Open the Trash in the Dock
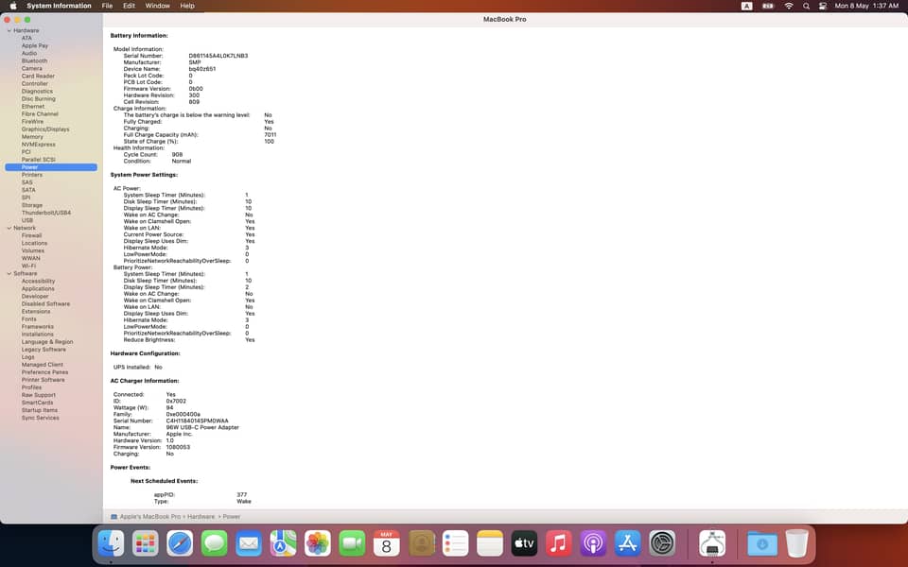Viewport: 908px width, 567px height. pyautogui.click(x=796, y=543)
